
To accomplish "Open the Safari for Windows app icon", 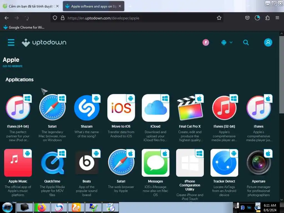I will pos(52,108).
